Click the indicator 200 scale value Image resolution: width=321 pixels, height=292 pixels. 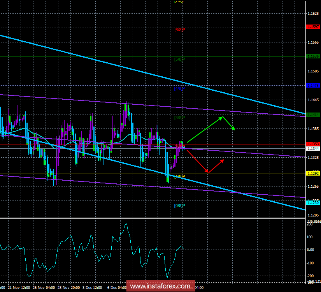pos(310,224)
